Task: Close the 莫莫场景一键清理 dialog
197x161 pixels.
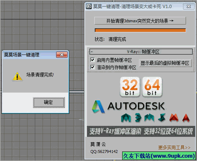Action: pyautogui.click(x=62, y=55)
